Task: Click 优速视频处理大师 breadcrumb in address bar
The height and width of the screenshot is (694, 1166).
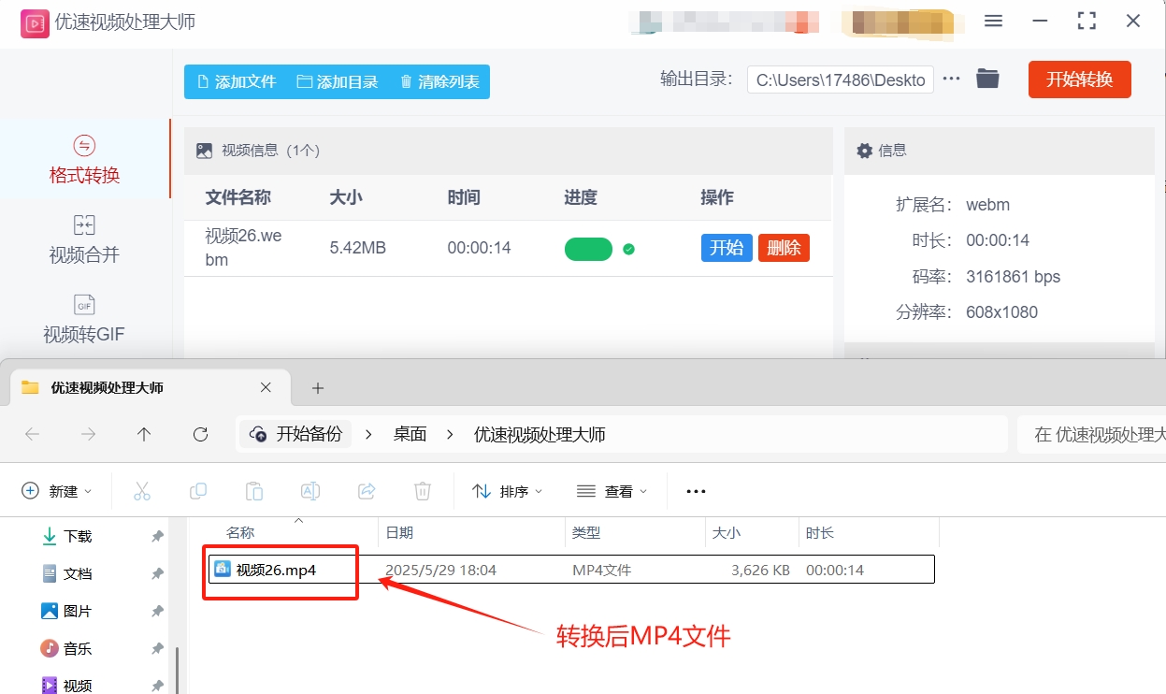Action: click(x=540, y=434)
